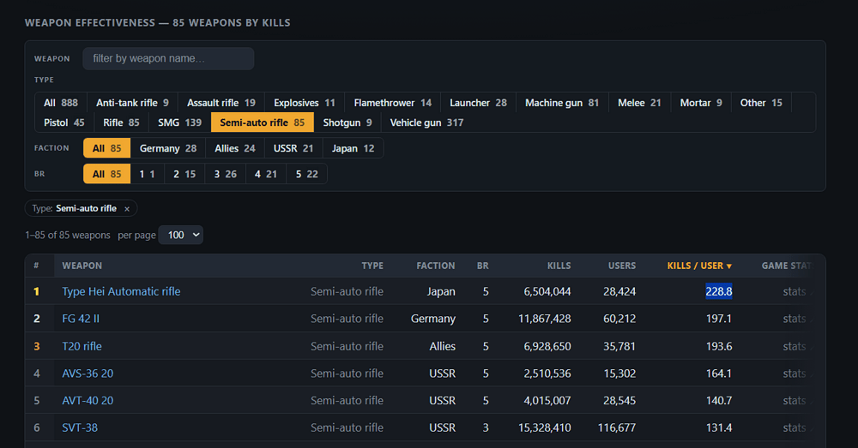Sort by USERS column header
858x448 pixels.
(x=621, y=266)
